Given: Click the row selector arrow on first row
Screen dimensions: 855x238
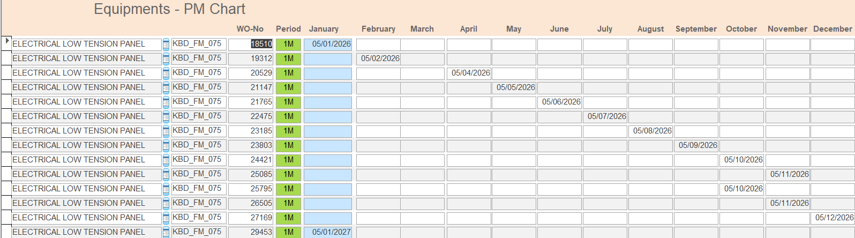Looking at the screenshot, I should (7, 41).
